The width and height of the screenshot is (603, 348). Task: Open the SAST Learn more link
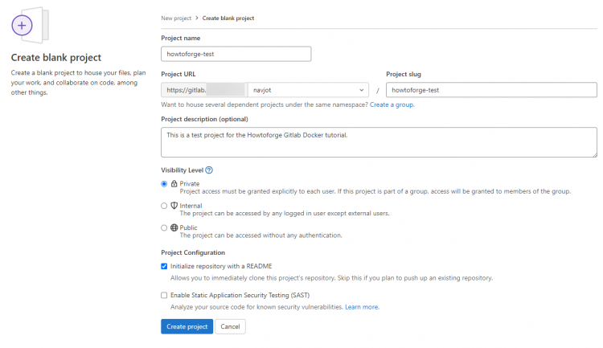click(362, 307)
